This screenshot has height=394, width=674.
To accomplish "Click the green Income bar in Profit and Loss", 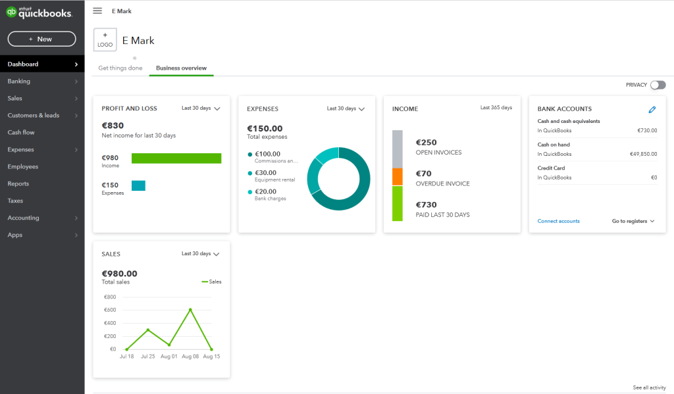I will (176, 158).
